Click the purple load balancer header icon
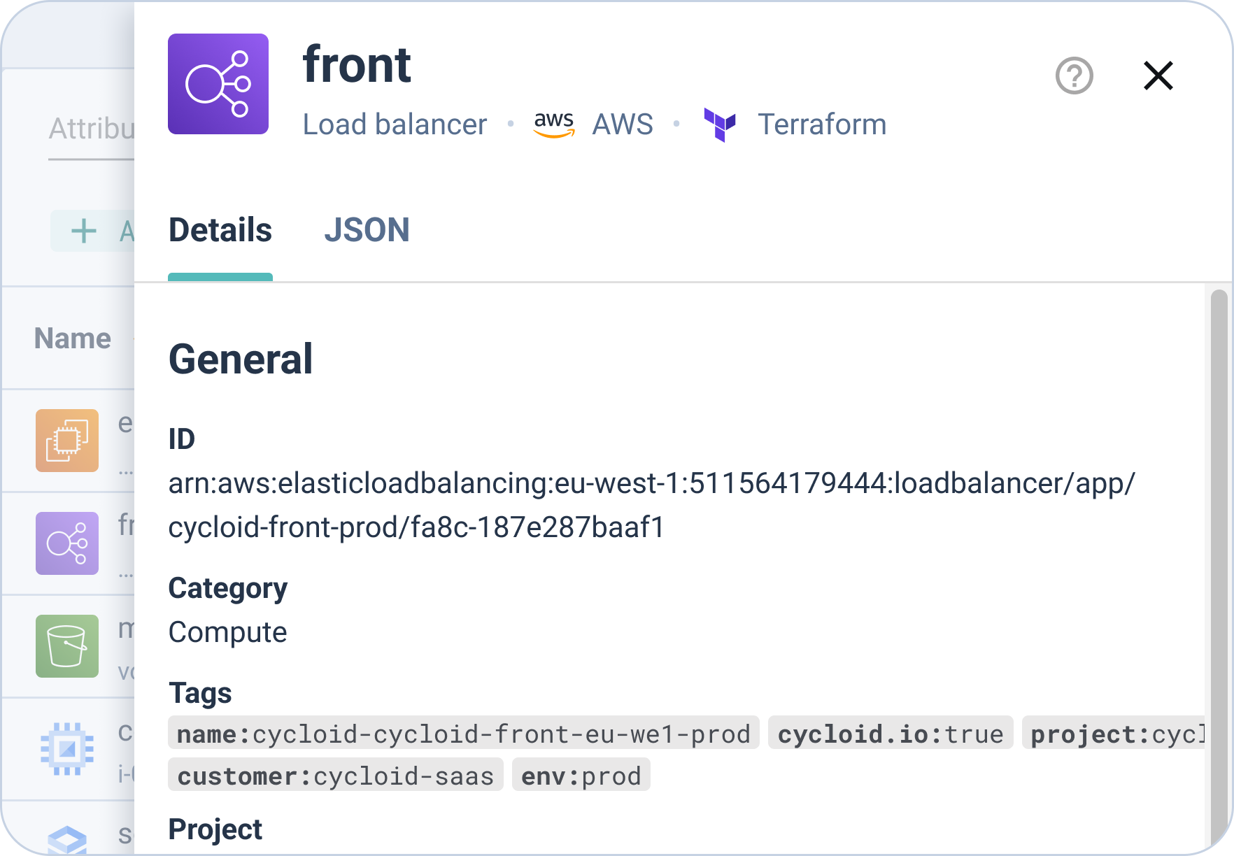This screenshot has width=1234, height=856. point(218,84)
